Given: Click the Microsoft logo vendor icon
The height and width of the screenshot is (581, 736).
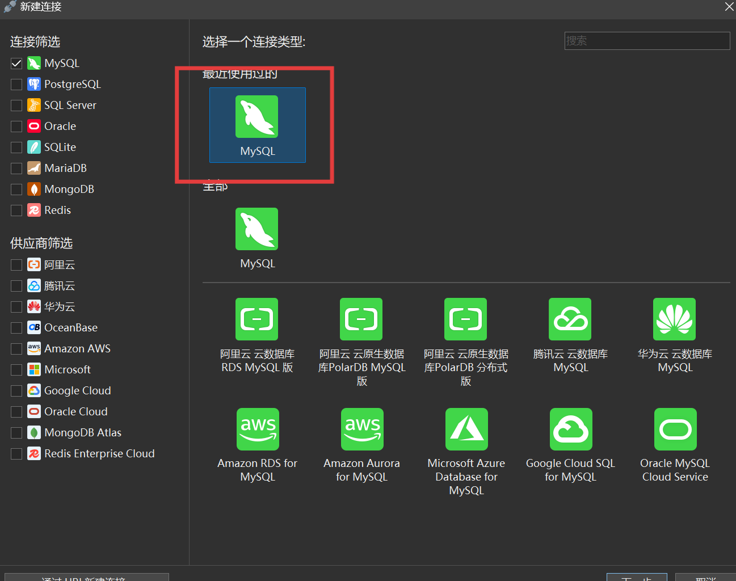Looking at the screenshot, I should click(x=34, y=369).
